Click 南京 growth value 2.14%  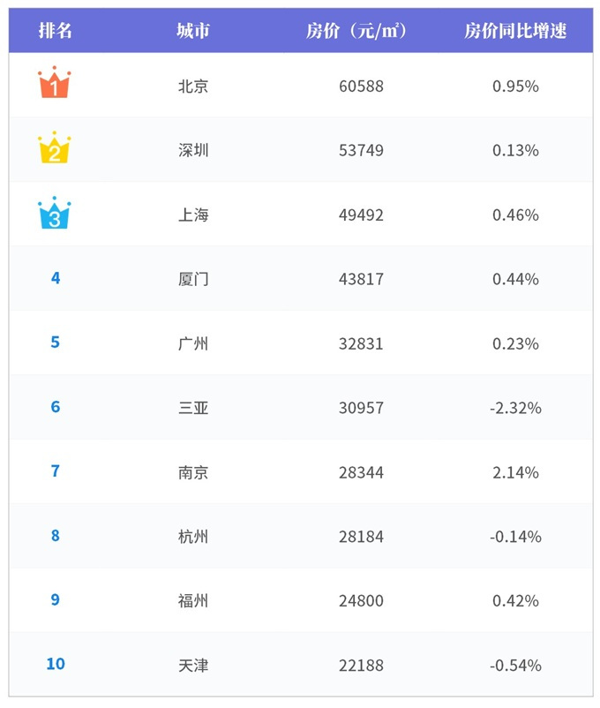click(515, 473)
